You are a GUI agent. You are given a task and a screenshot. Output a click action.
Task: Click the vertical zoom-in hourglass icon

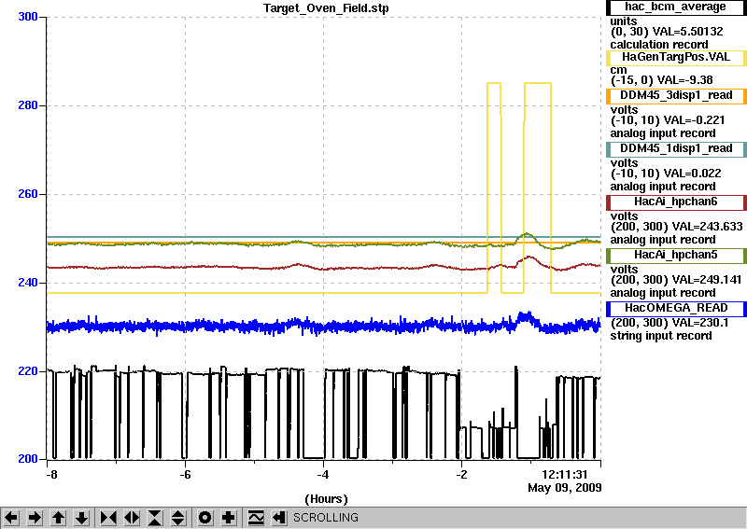pyautogui.click(x=155, y=517)
